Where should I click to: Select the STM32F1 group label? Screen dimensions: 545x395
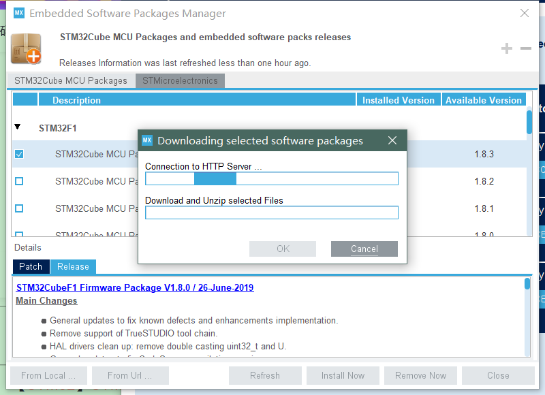click(x=58, y=128)
